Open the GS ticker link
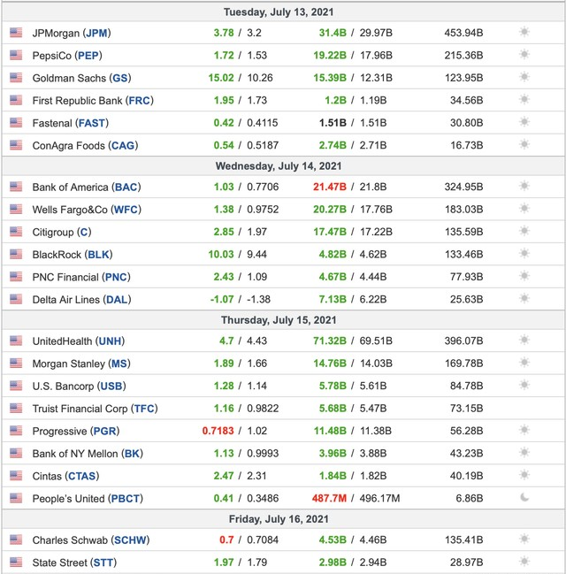The image size is (566, 574). [120, 79]
